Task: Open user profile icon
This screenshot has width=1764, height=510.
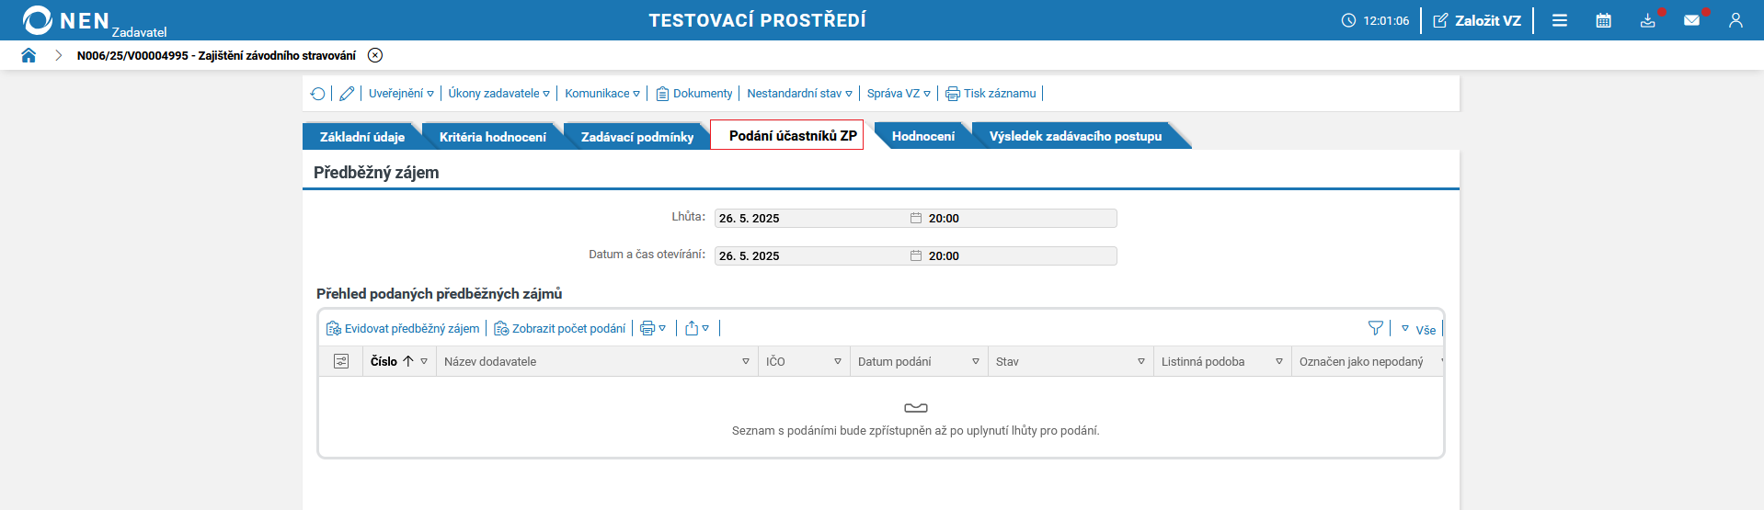Action: coord(1735,20)
